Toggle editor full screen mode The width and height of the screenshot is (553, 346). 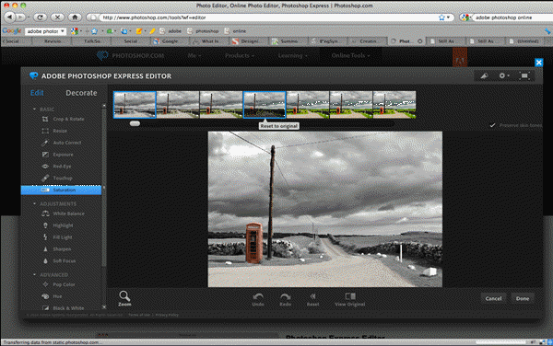coord(524,75)
